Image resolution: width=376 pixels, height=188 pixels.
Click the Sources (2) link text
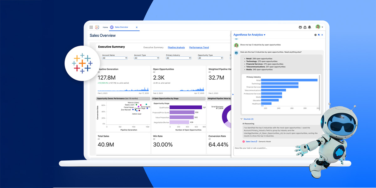248,119
